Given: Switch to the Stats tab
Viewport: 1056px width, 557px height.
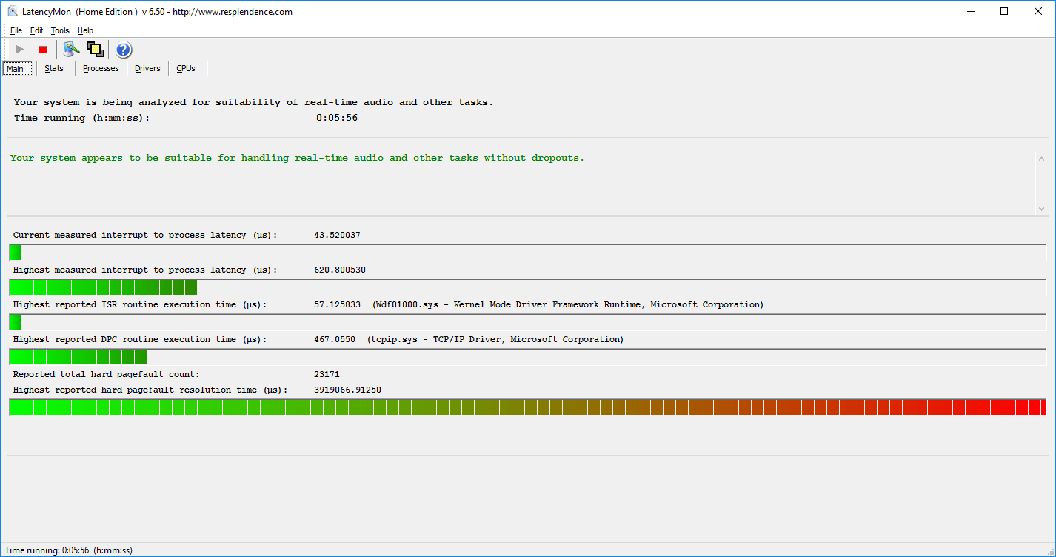Looking at the screenshot, I should 54,69.
